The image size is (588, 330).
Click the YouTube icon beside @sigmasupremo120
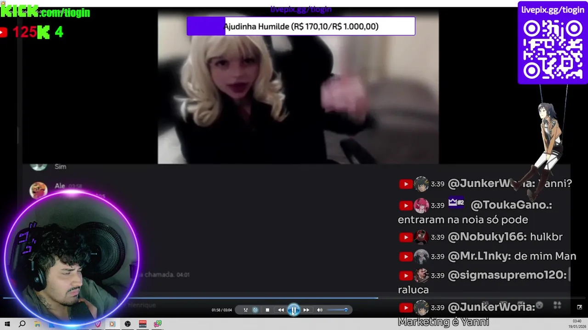point(405,275)
